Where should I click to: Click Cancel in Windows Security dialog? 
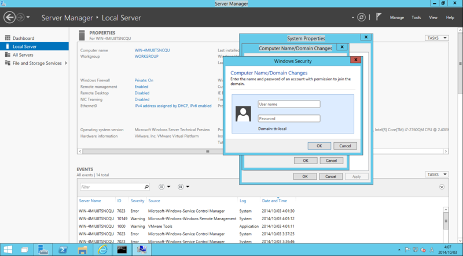pyautogui.click(x=345, y=146)
